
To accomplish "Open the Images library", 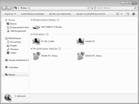I will (x=13, y=46).
